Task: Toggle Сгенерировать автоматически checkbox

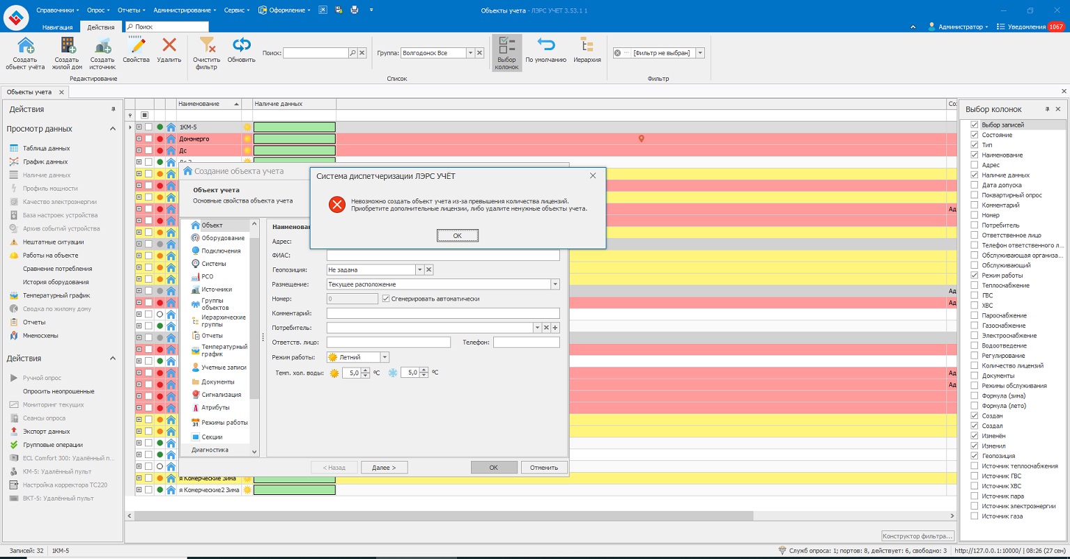Action: coord(386,299)
